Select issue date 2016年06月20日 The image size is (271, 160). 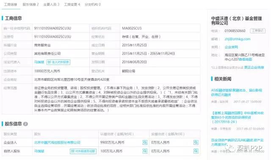tap(134, 62)
